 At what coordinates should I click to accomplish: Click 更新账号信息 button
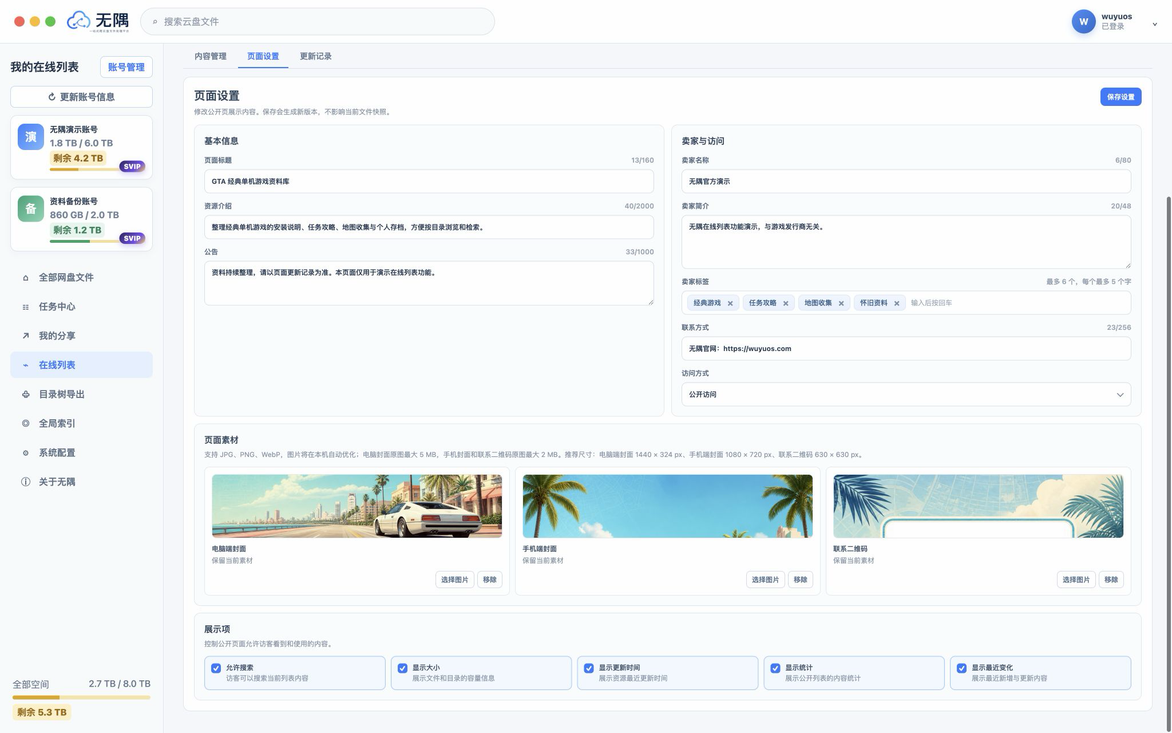[x=81, y=97]
